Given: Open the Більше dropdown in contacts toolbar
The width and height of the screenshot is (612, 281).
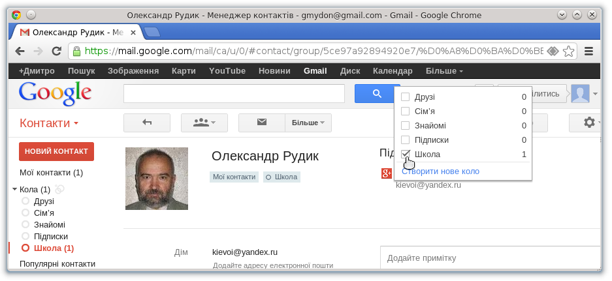Looking at the screenshot, I should [x=308, y=123].
